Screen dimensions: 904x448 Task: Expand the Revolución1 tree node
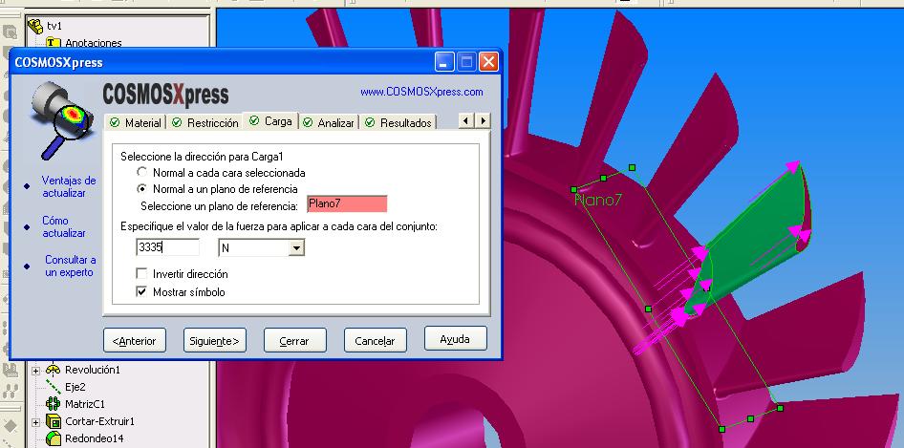coord(36,370)
